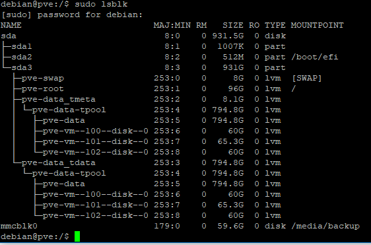
Task: Click the 'sda2' partition name
Action: point(22,57)
